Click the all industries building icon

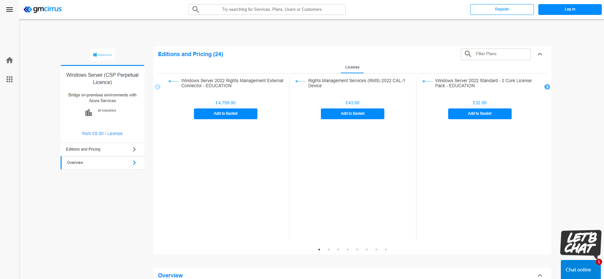(89, 113)
